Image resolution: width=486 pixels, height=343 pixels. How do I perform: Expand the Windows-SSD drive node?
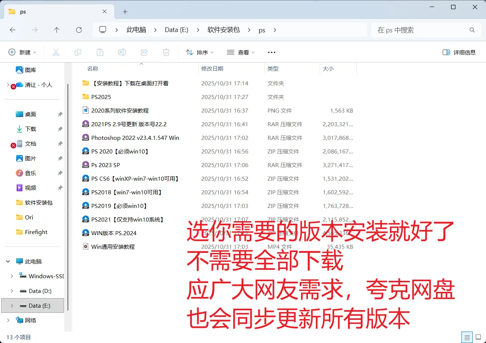pos(12,276)
